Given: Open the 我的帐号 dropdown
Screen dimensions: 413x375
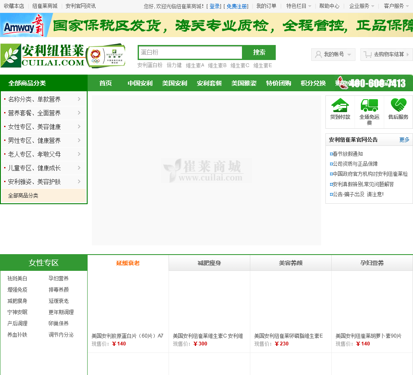Looking at the screenshot, I should pyautogui.click(x=333, y=55).
